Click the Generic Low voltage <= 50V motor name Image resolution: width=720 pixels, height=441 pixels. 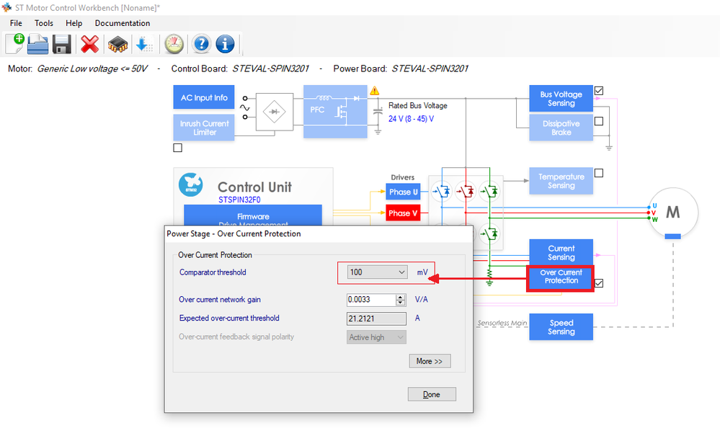pyautogui.click(x=92, y=69)
